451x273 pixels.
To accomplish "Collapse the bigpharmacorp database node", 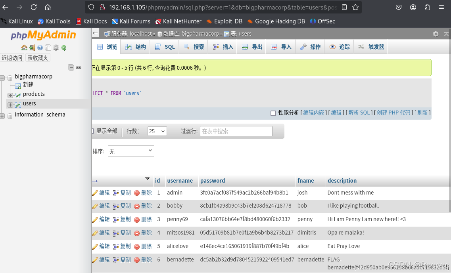I will point(2,78).
